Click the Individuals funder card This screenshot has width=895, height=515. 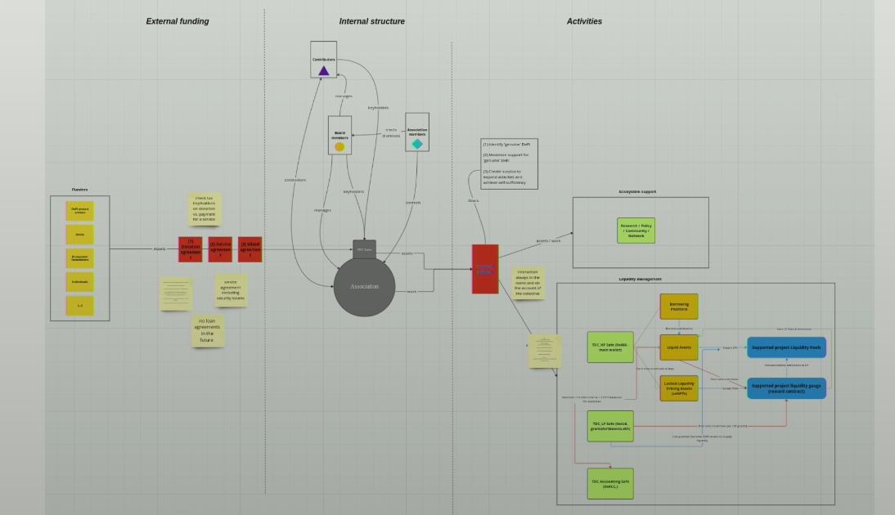tap(80, 282)
